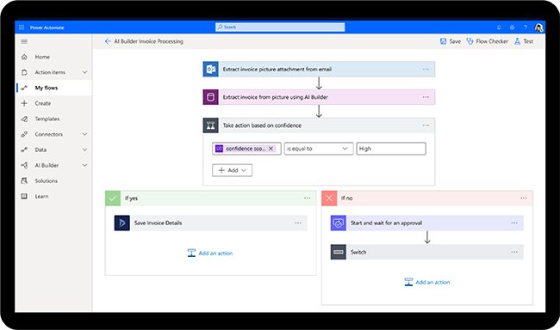Open the app launcher waffle icon
The image size is (560, 330).
coord(22,27)
